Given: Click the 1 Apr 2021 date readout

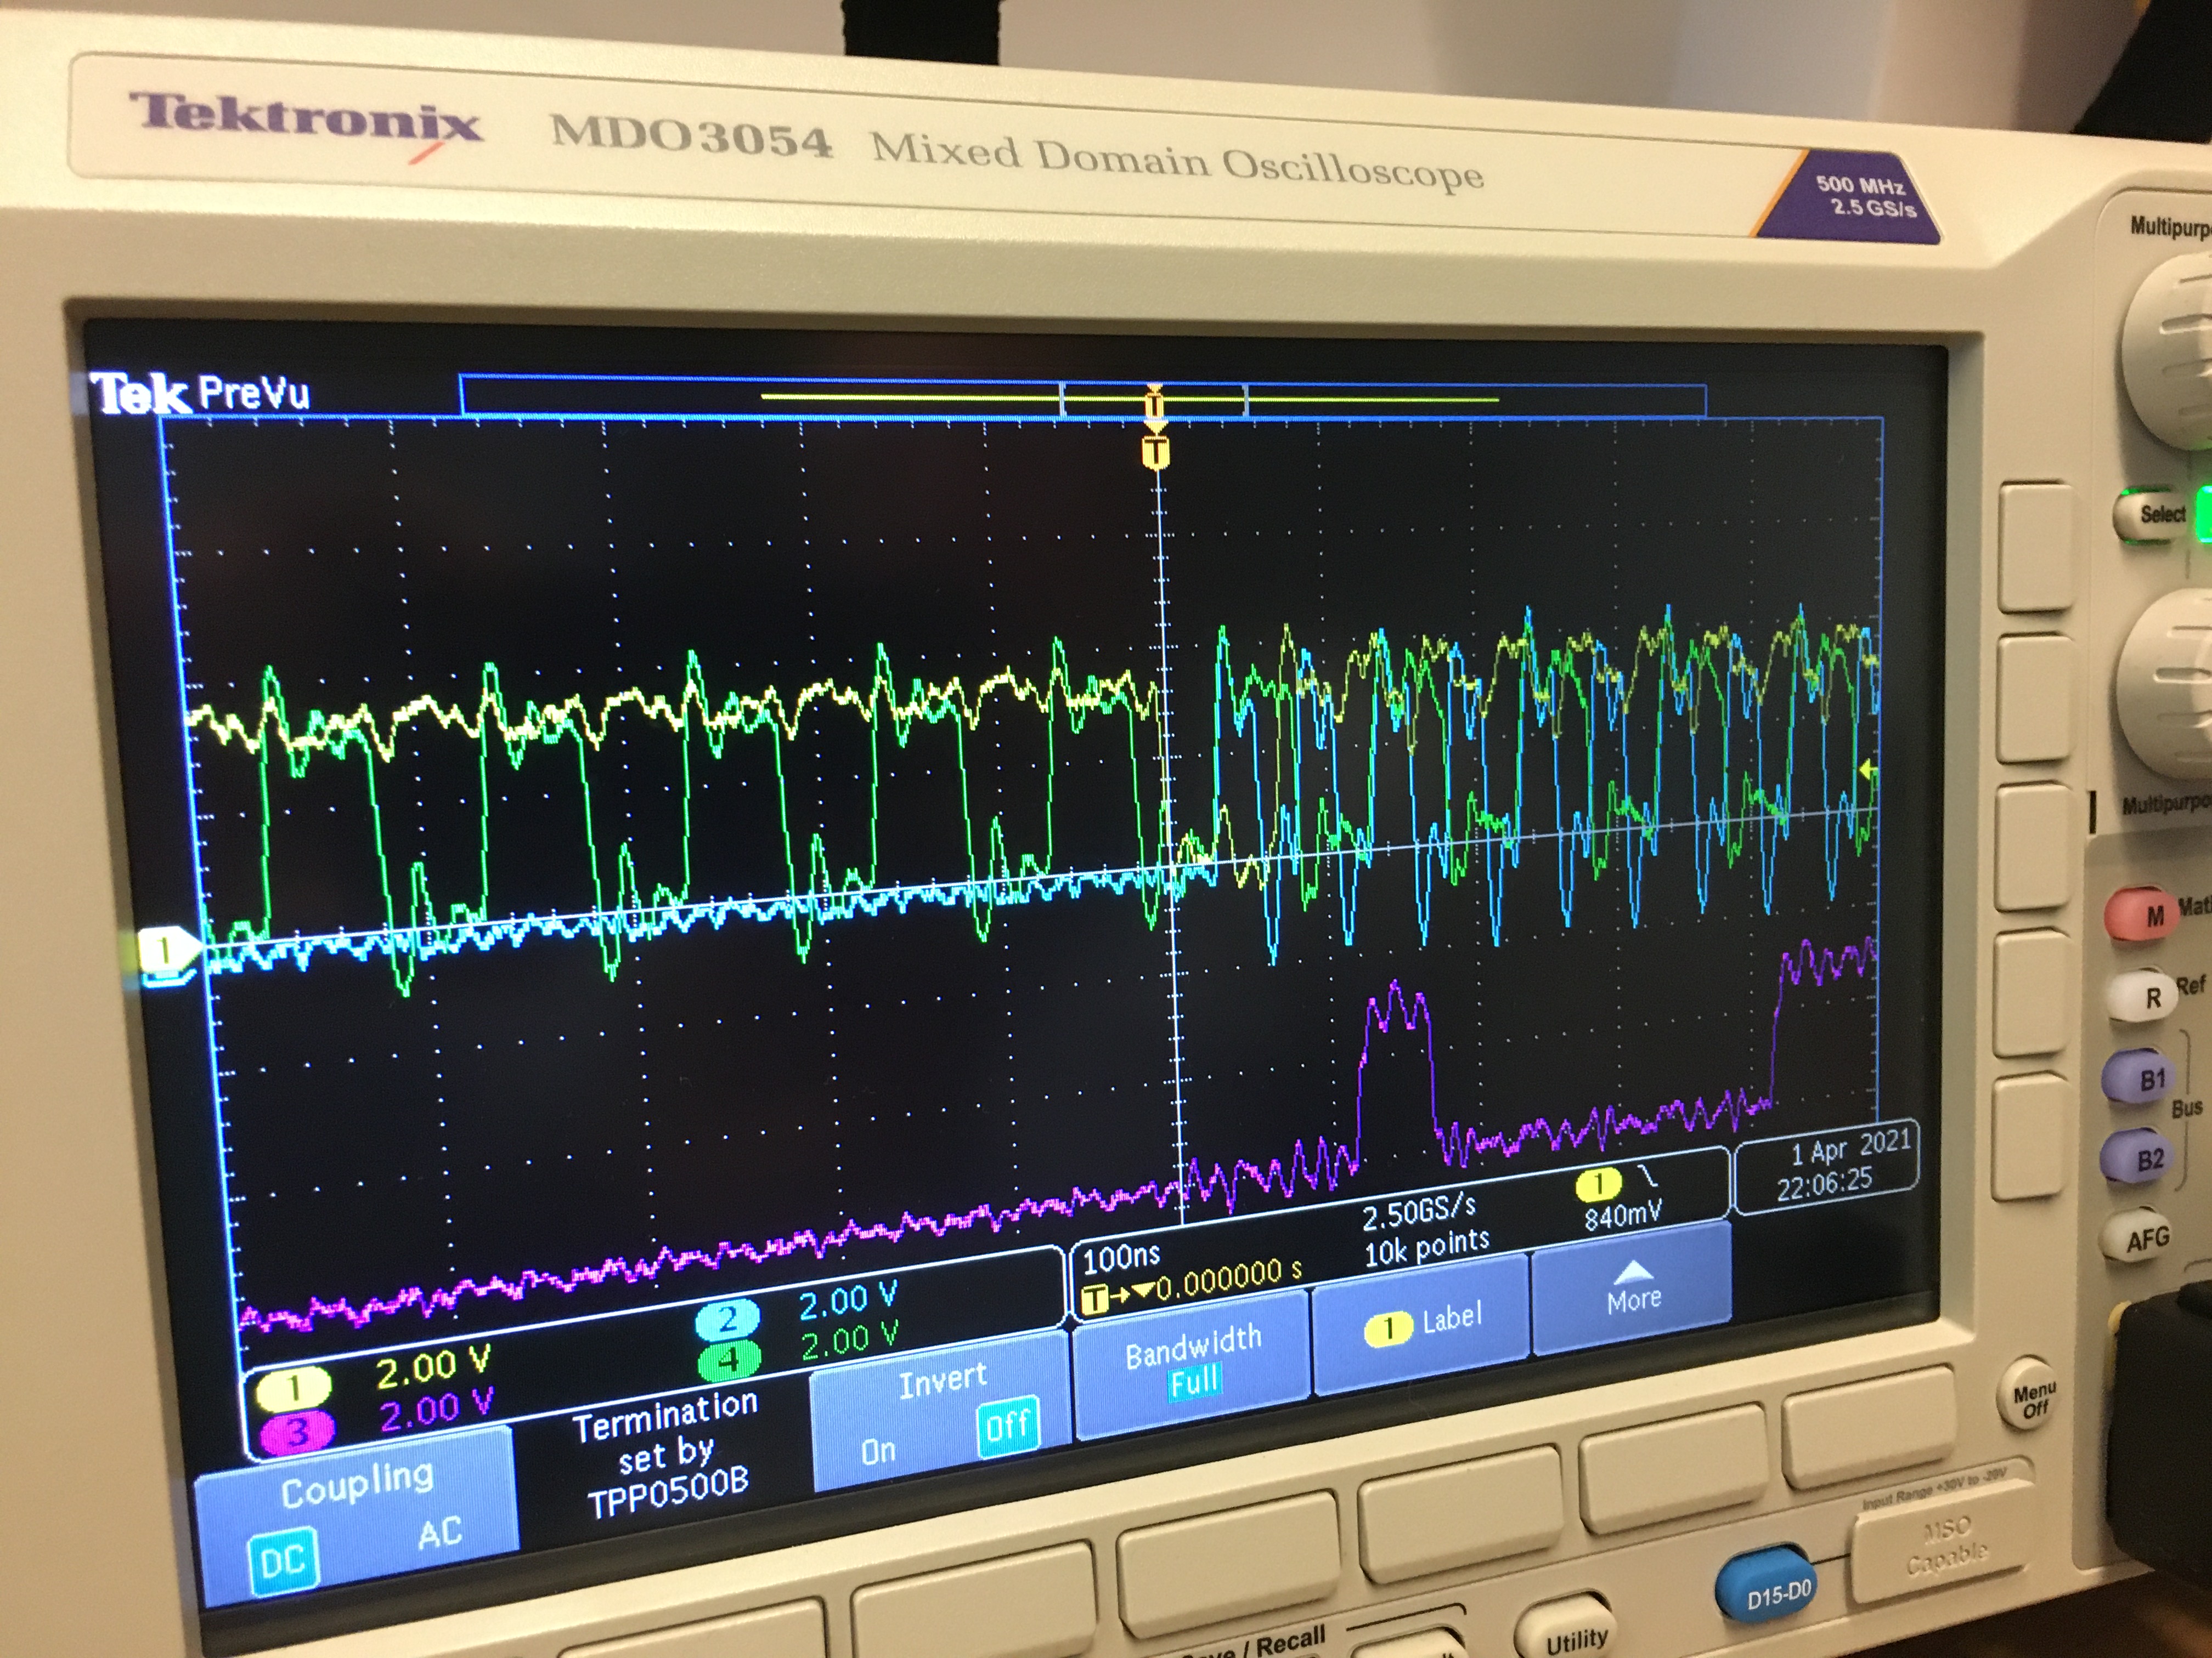Looking at the screenshot, I should pyautogui.click(x=1850, y=1149).
